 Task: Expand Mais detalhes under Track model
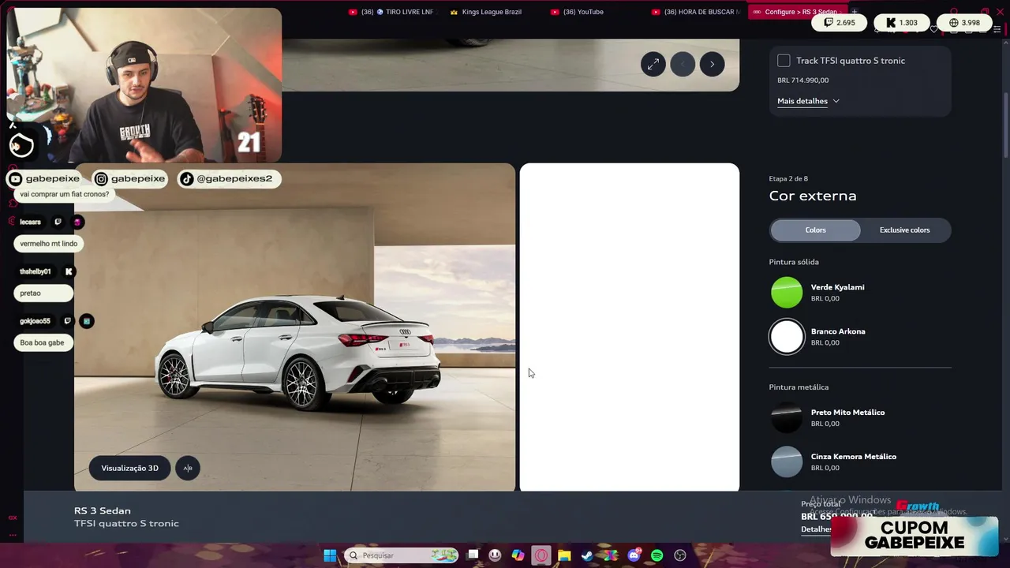[x=808, y=101]
